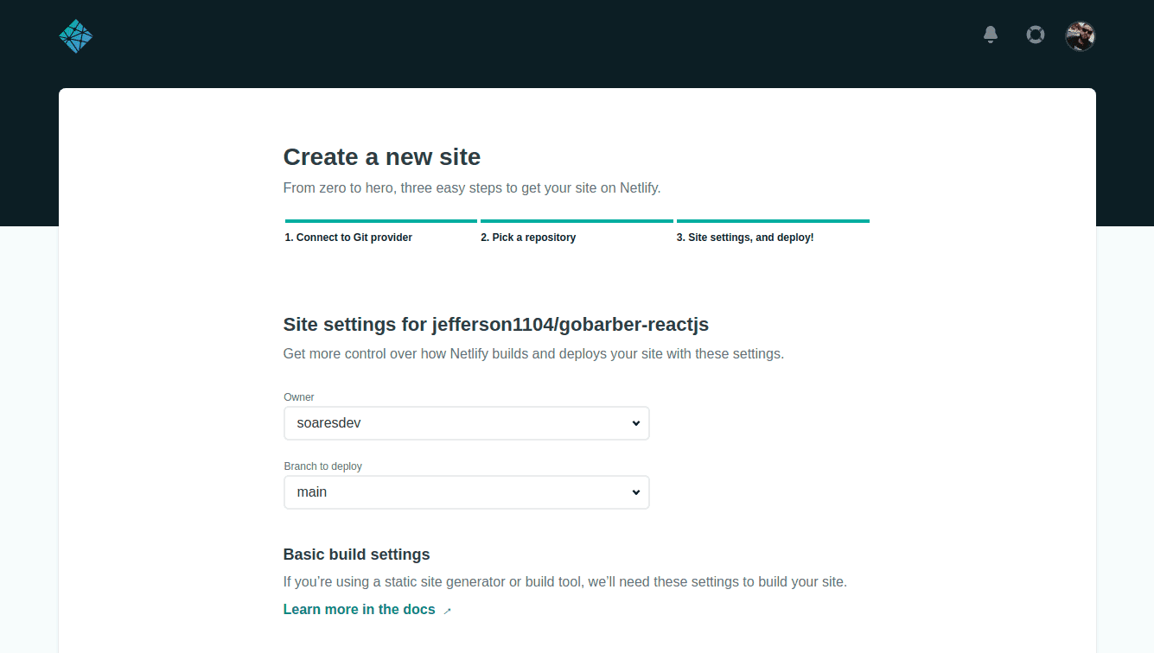Screen dimensions: 1154x653
Task: Open the Learn more in the docs link
Action: click(359, 610)
